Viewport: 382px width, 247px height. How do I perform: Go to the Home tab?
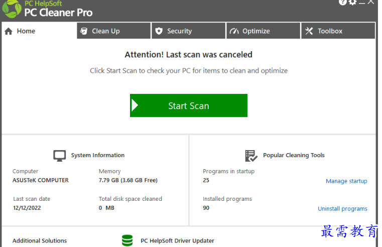tap(39, 31)
